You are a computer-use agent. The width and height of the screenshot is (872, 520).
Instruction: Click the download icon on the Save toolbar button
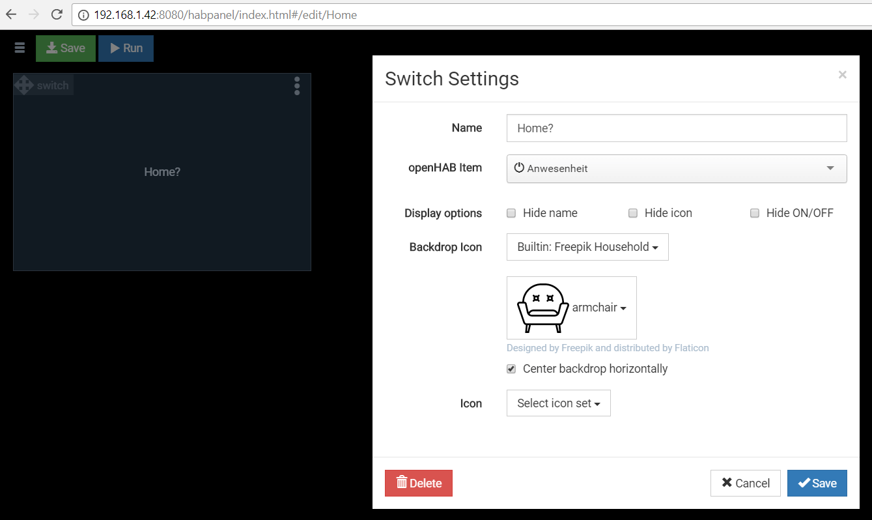tap(51, 48)
